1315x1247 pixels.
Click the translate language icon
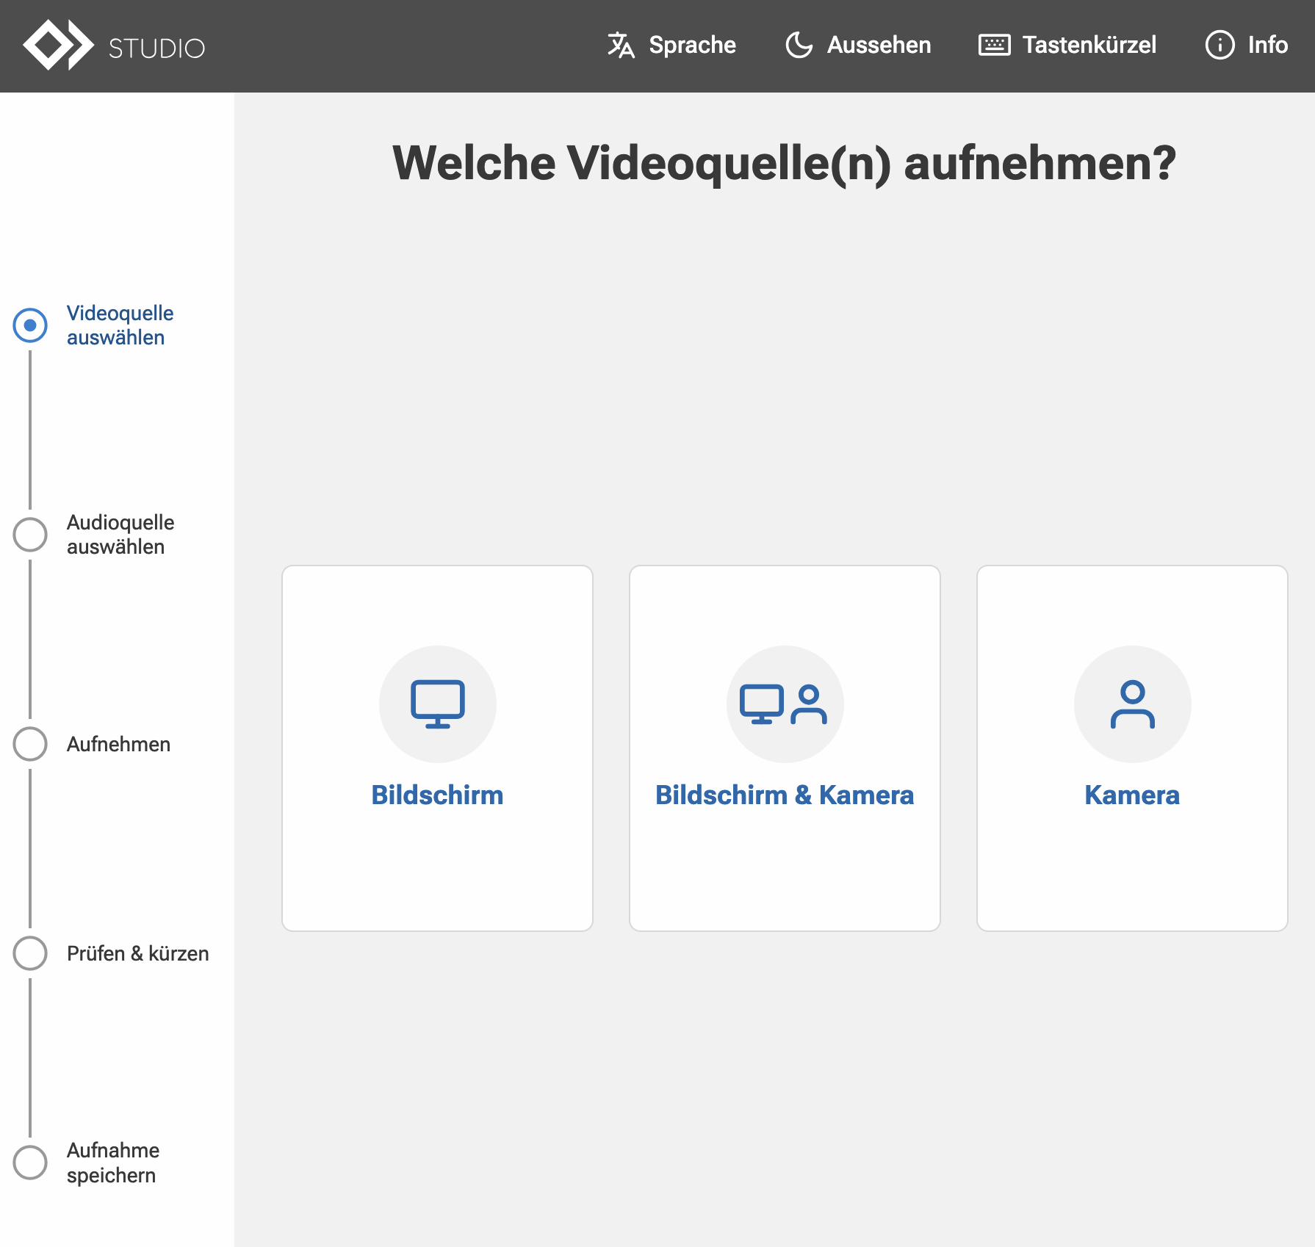tap(621, 45)
